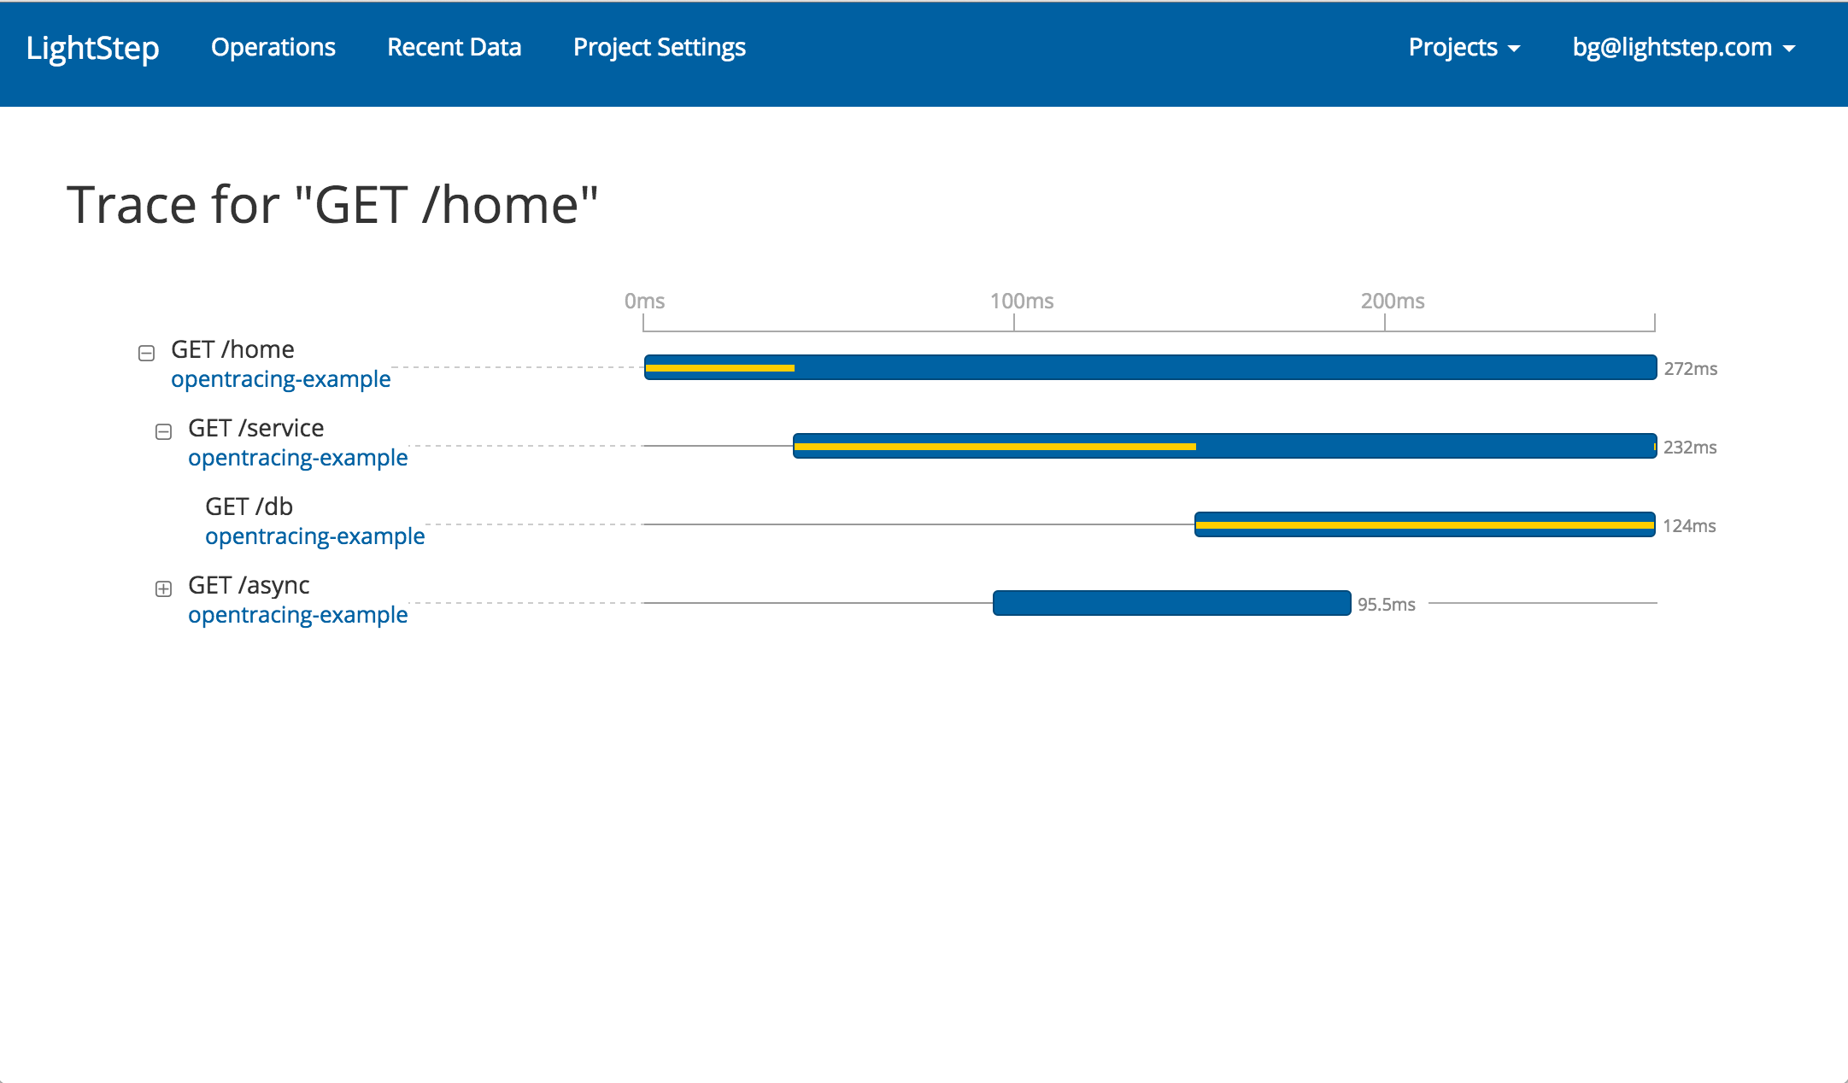The image size is (1848, 1083).
Task: Click the 200ms tick on the timeline axis
Action: 1392,301
